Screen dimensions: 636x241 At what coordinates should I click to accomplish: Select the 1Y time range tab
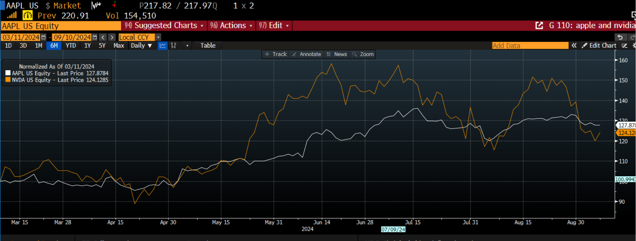[87, 46]
